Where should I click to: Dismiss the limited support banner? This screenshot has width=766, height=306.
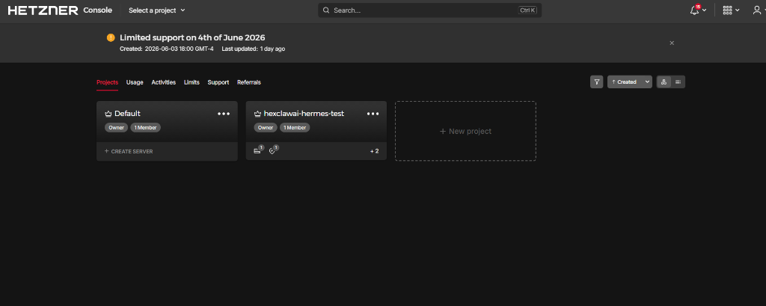coord(672,43)
